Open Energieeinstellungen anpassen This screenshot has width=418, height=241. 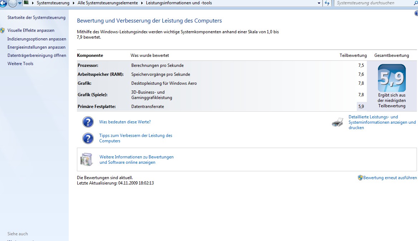coord(36,47)
